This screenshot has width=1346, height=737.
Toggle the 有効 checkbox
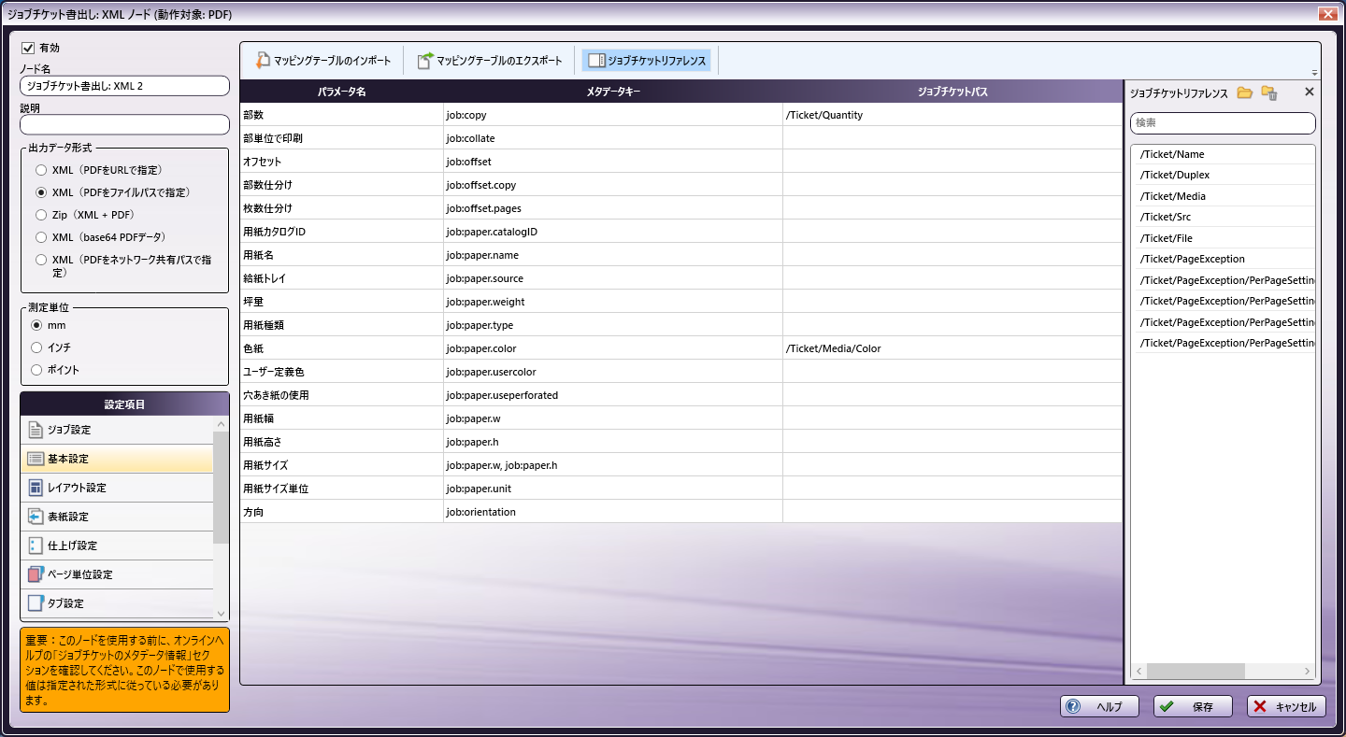point(28,48)
